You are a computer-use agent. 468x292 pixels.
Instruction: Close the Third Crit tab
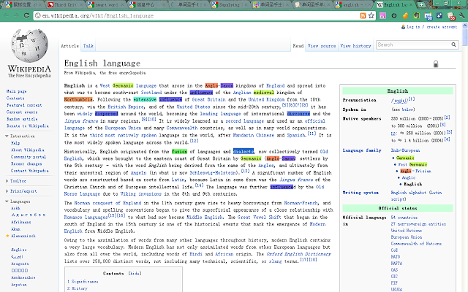click(81, 5)
